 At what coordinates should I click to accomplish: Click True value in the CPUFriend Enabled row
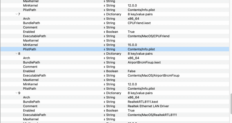(131, 32)
